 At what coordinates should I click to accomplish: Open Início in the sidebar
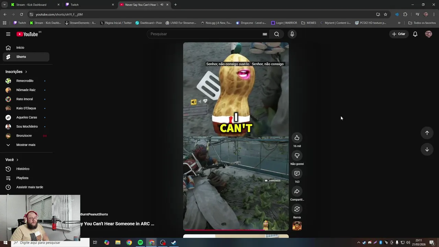[26, 48]
